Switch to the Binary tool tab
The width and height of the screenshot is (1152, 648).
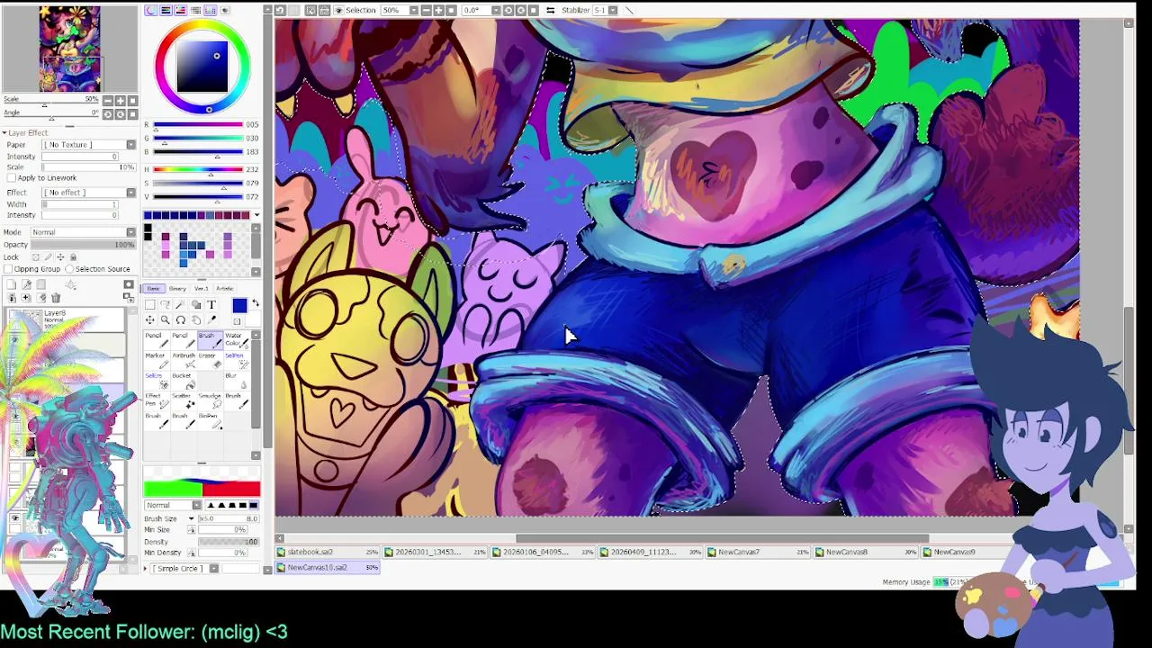(177, 289)
